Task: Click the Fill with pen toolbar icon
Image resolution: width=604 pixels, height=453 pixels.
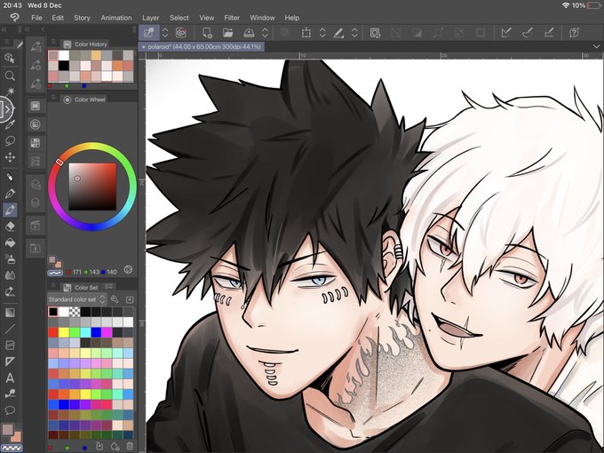Action: [x=338, y=33]
